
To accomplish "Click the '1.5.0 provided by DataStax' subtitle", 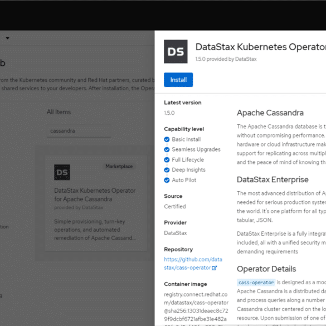I will 226,59.
